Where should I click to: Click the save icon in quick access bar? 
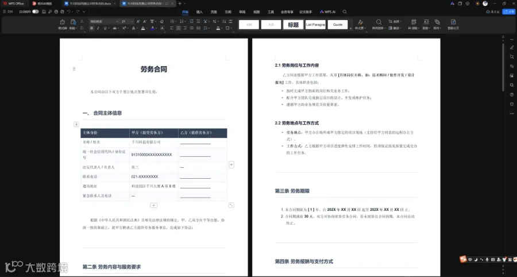click(x=44, y=12)
